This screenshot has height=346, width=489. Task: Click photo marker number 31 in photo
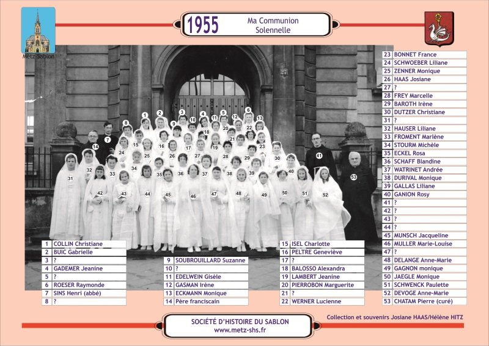(70, 178)
